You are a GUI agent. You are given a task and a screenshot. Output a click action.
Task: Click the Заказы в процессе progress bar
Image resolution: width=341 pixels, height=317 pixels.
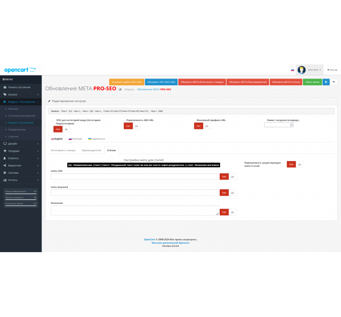[x=21, y=199]
